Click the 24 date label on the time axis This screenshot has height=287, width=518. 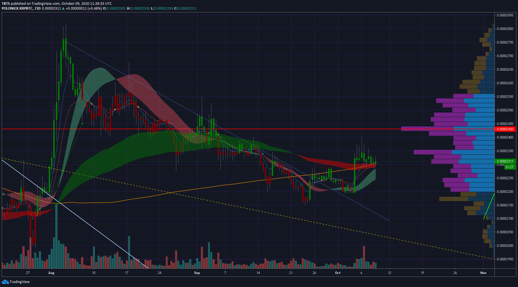click(160, 273)
